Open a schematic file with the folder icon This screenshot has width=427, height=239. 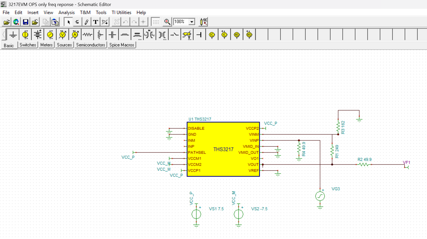pyautogui.click(x=7, y=22)
